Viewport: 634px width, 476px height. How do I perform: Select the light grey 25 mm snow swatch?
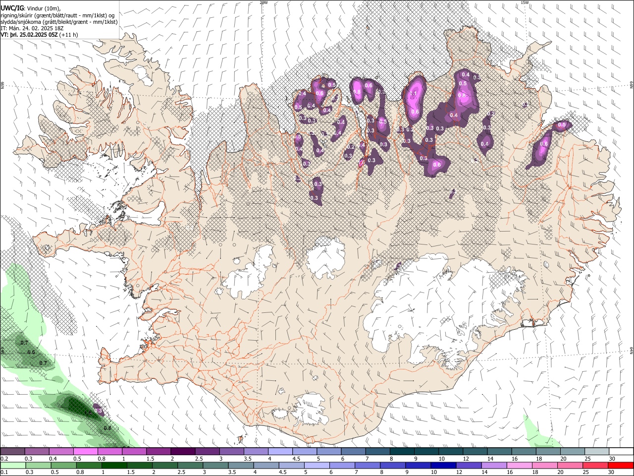(597, 452)
